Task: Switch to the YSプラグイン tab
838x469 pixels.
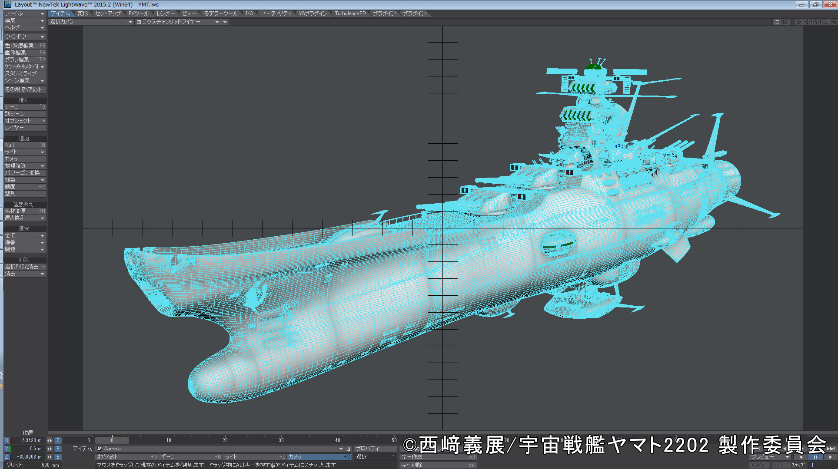Action: pos(313,13)
